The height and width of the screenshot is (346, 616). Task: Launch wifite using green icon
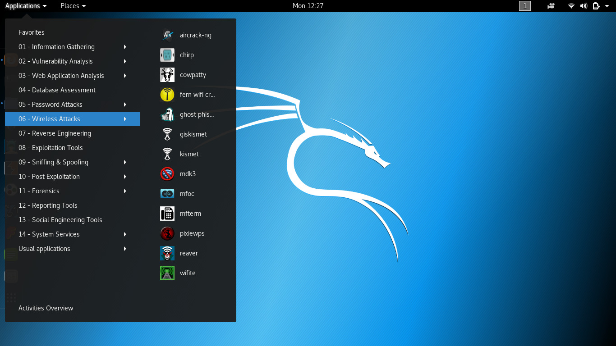point(167,273)
